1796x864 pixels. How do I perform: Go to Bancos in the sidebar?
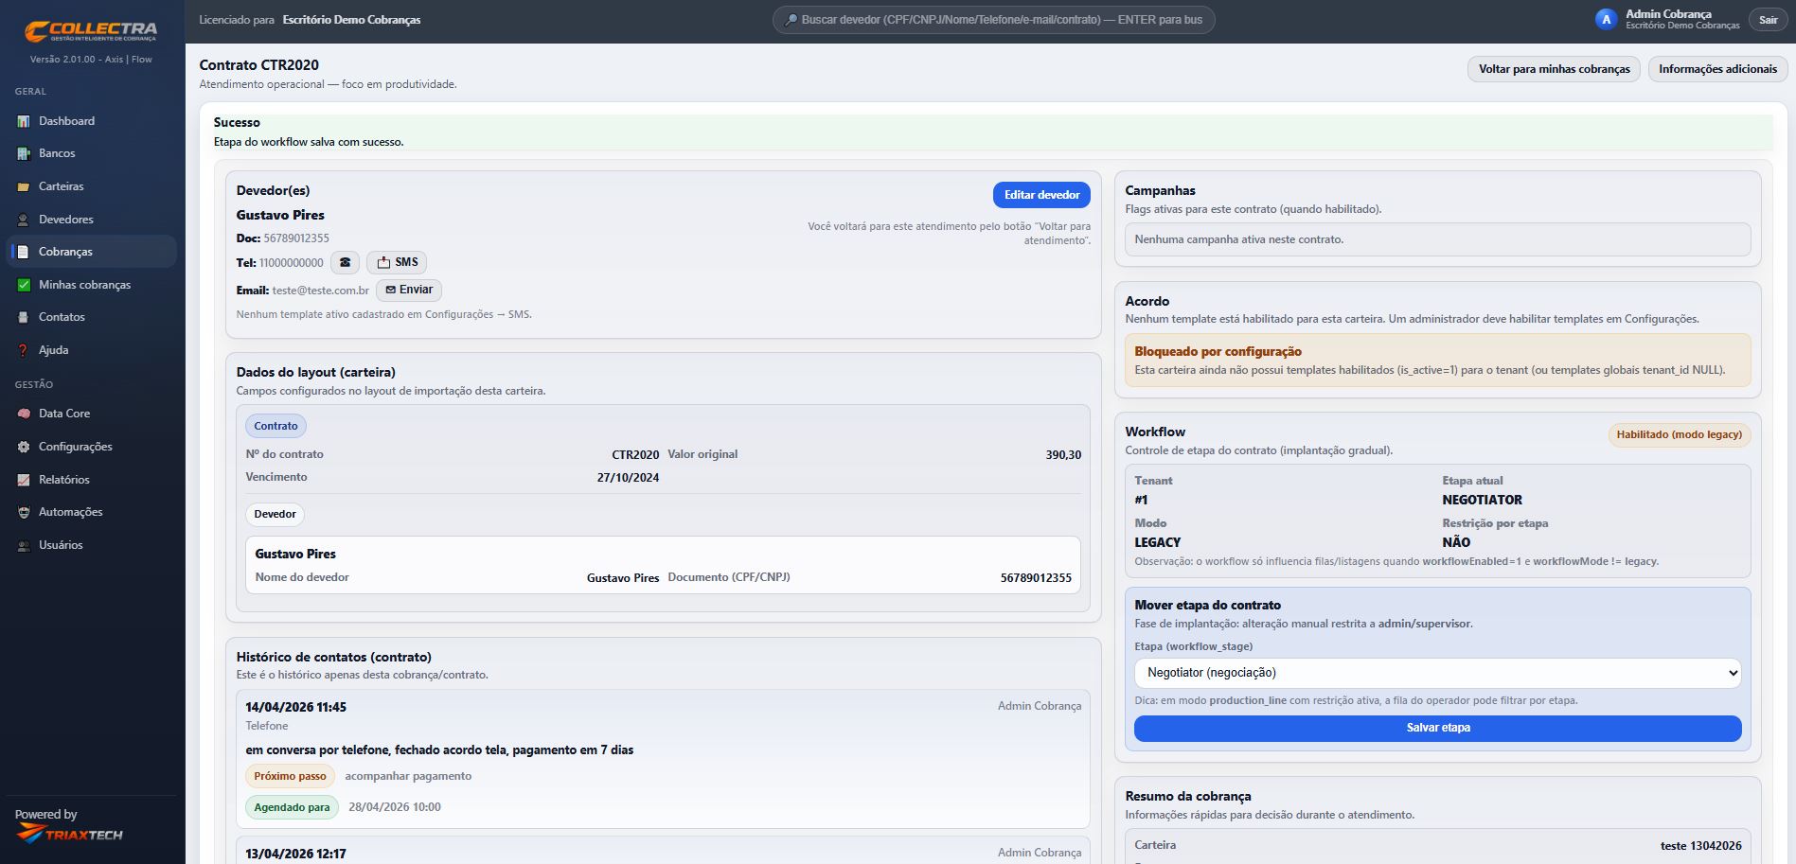coord(91,153)
